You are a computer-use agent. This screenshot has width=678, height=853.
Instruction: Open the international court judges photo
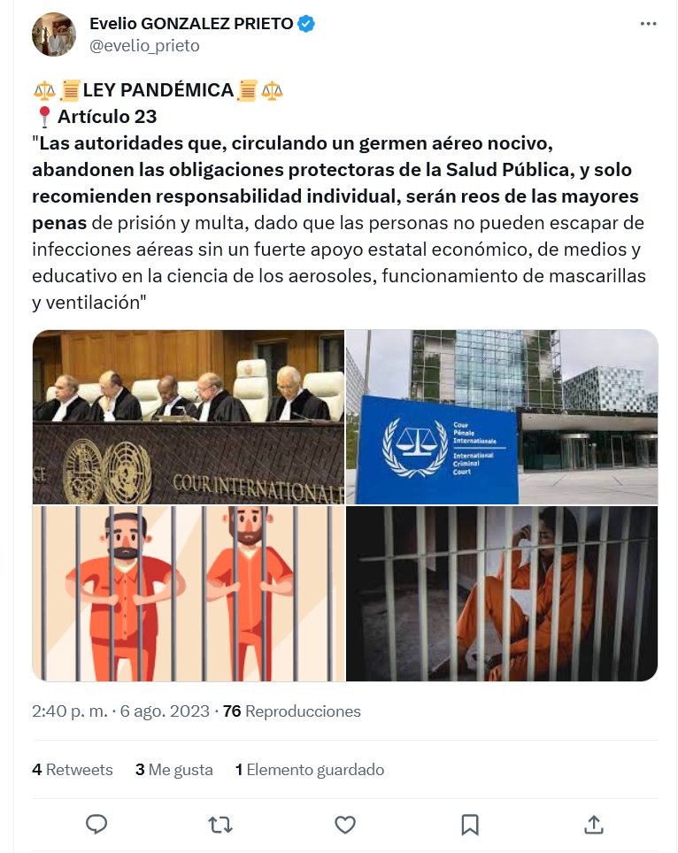[189, 417]
